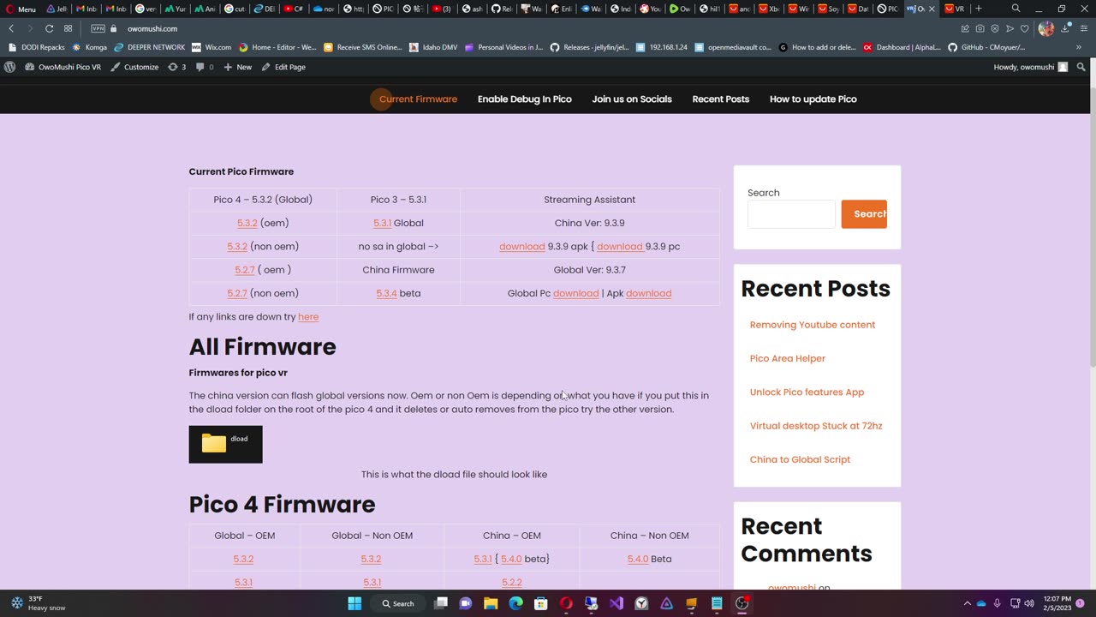Click the China OEM 5.2.2 link
Screen dimensions: 1096x617
click(x=512, y=583)
